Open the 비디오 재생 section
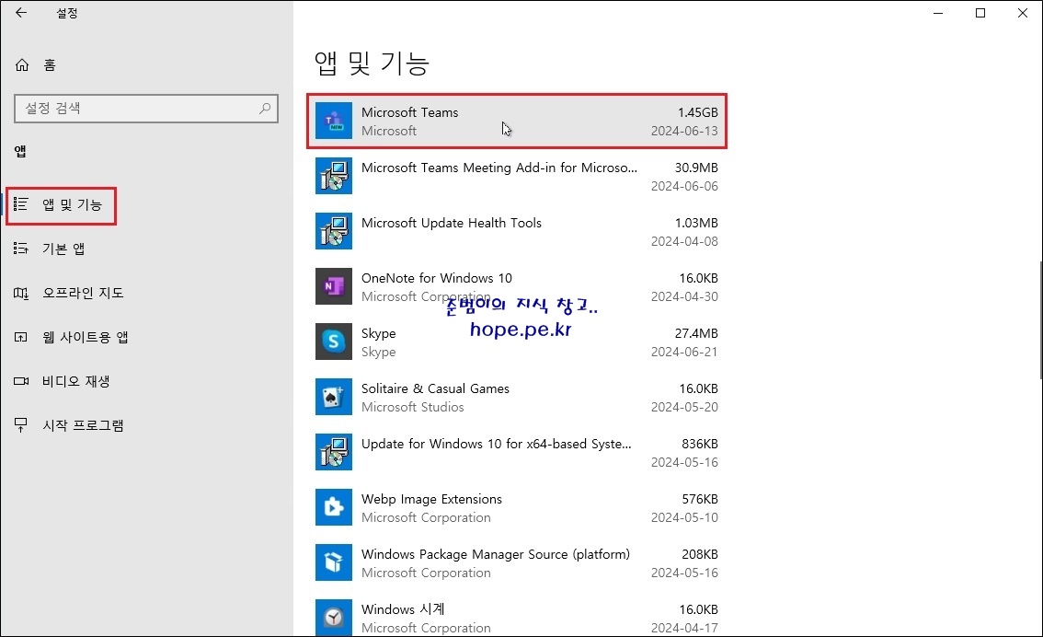 pos(75,381)
